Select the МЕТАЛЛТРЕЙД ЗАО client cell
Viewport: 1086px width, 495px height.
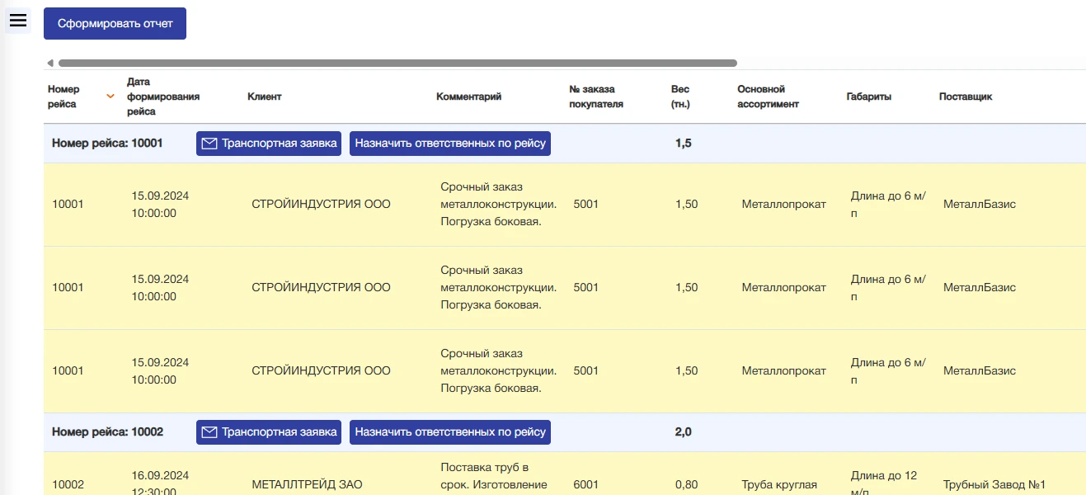[307, 485]
